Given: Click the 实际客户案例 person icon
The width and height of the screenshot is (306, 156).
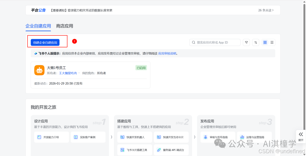Looking at the screenshot, I should 76,137.
